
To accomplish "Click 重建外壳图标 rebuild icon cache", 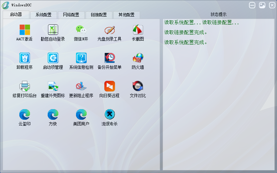I will point(53,86).
